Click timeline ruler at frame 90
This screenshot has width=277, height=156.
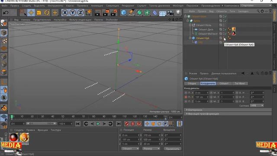[104, 117]
